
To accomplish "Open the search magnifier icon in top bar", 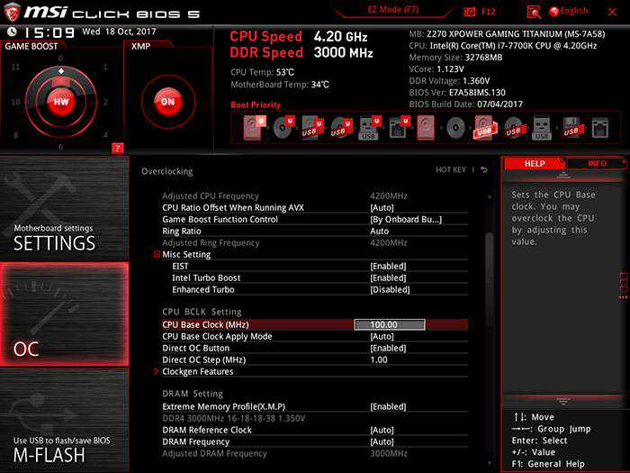I will pyautogui.click(x=534, y=12).
